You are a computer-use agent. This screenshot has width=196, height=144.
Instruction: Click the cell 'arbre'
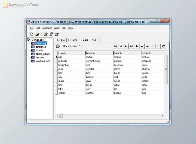point(127,85)
